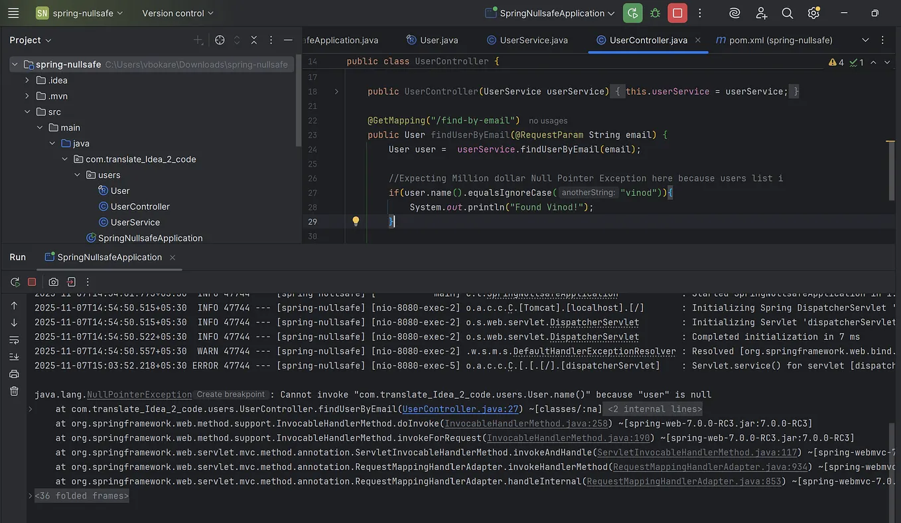
Task: Click the intention light bulb on line 29
Action: [x=356, y=221]
